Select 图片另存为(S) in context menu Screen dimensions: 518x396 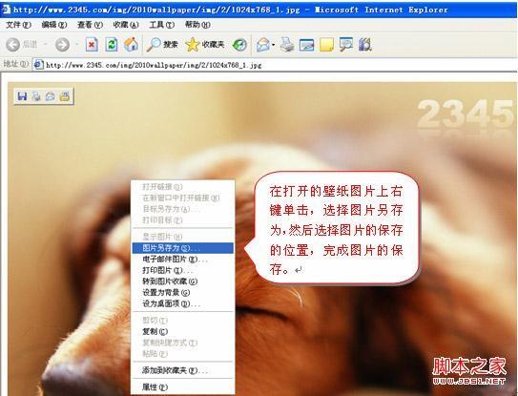coord(183,248)
